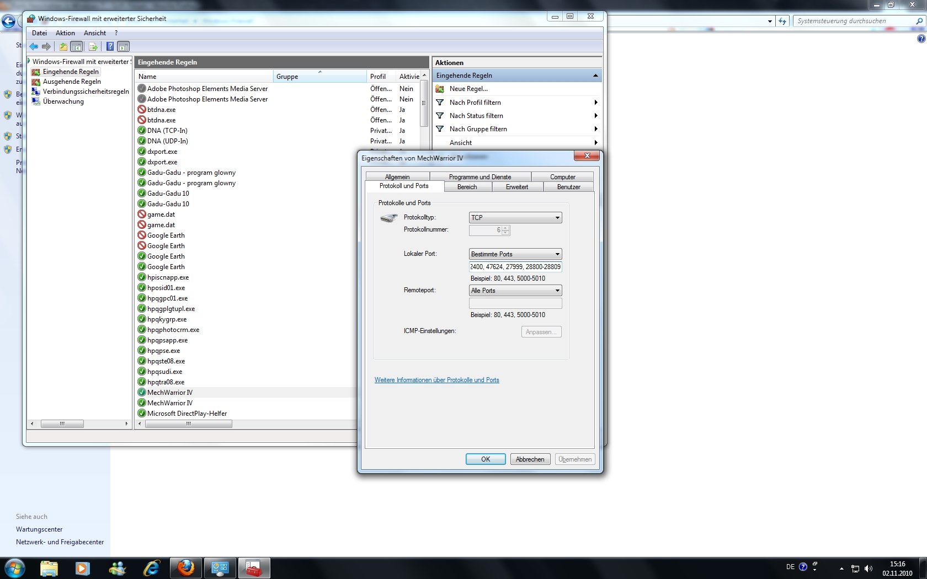Click the rule list vertical scrollbar
Image resolution: width=927 pixels, height=579 pixels.
point(424,104)
